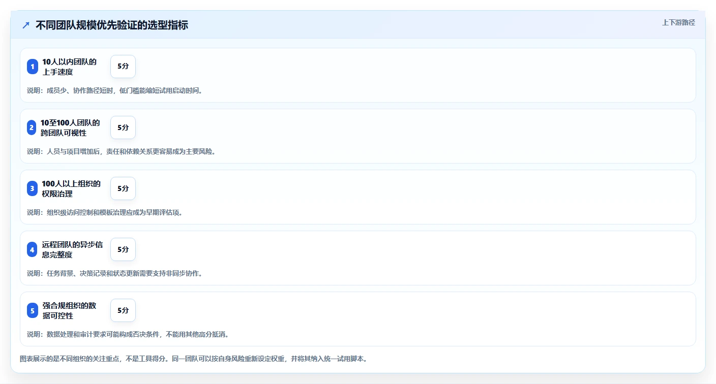Select the heading 强合规组织的数据可控性

tap(70, 310)
